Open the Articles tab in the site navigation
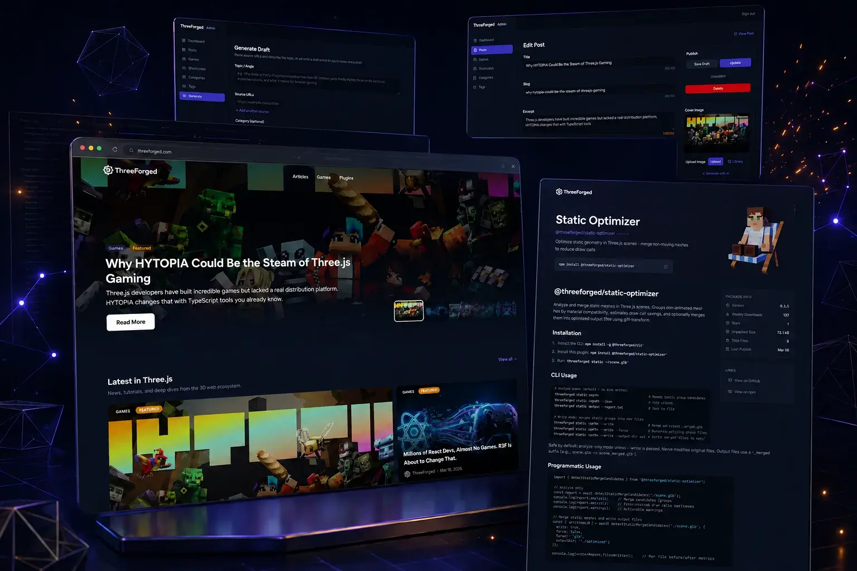This screenshot has height=571, width=857. coord(300,177)
